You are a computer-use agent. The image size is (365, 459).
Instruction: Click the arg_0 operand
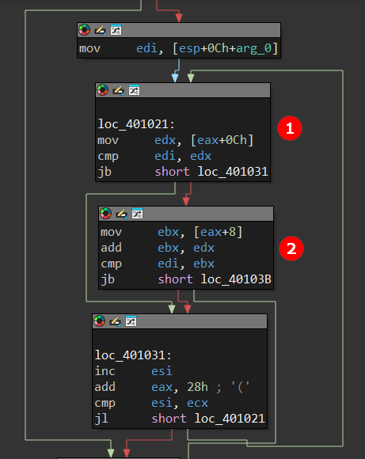pyautogui.click(x=254, y=48)
